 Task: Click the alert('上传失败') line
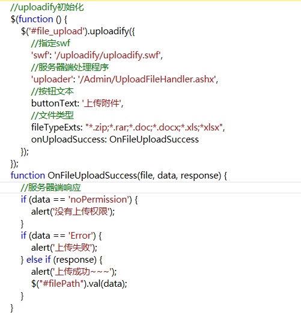tap(64, 248)
